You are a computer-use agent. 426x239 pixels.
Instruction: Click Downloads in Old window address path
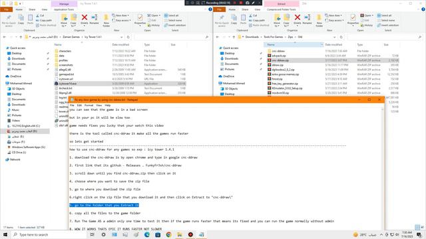252,37
